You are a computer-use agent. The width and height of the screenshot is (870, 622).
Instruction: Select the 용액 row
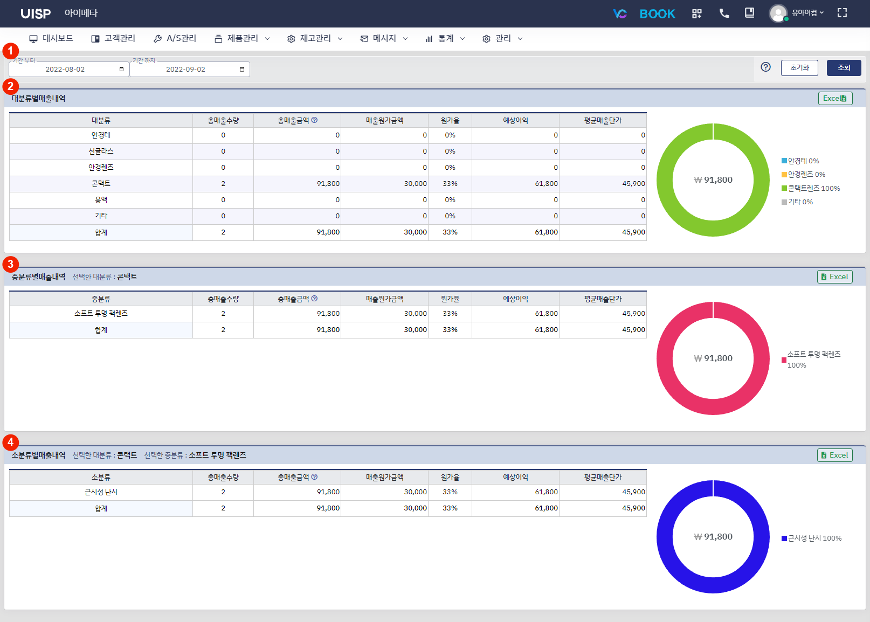click(328, 200)
